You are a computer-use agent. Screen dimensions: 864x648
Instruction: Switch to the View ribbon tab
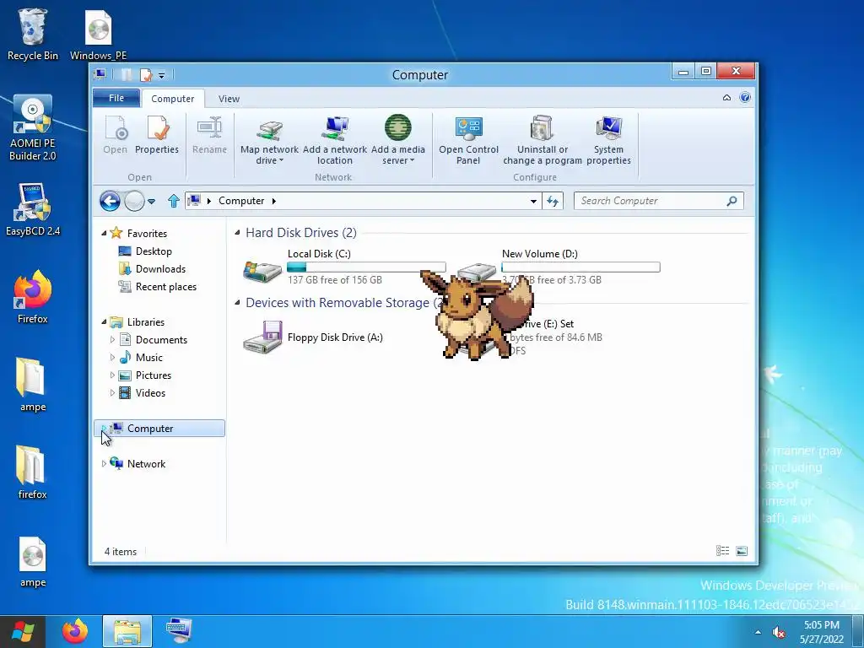click(229, 99)
